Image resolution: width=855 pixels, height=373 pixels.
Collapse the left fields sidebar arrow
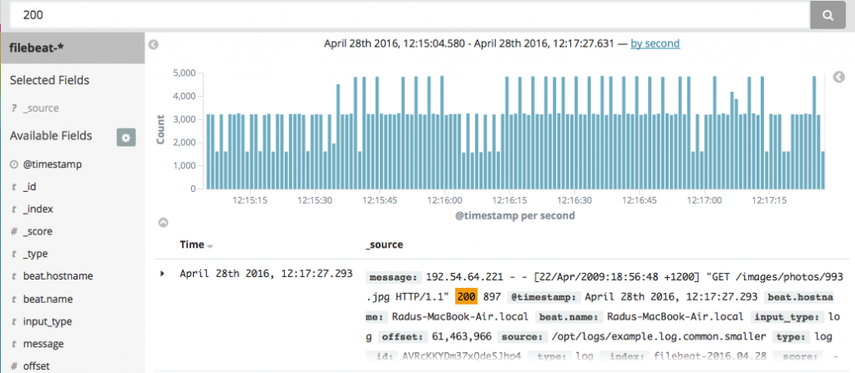[153, 44]
